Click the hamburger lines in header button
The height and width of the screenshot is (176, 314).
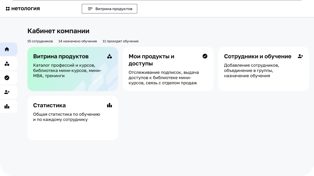90,9
